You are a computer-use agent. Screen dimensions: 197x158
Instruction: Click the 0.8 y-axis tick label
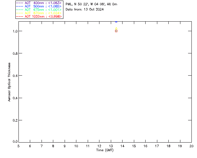(x=15, y=53)
